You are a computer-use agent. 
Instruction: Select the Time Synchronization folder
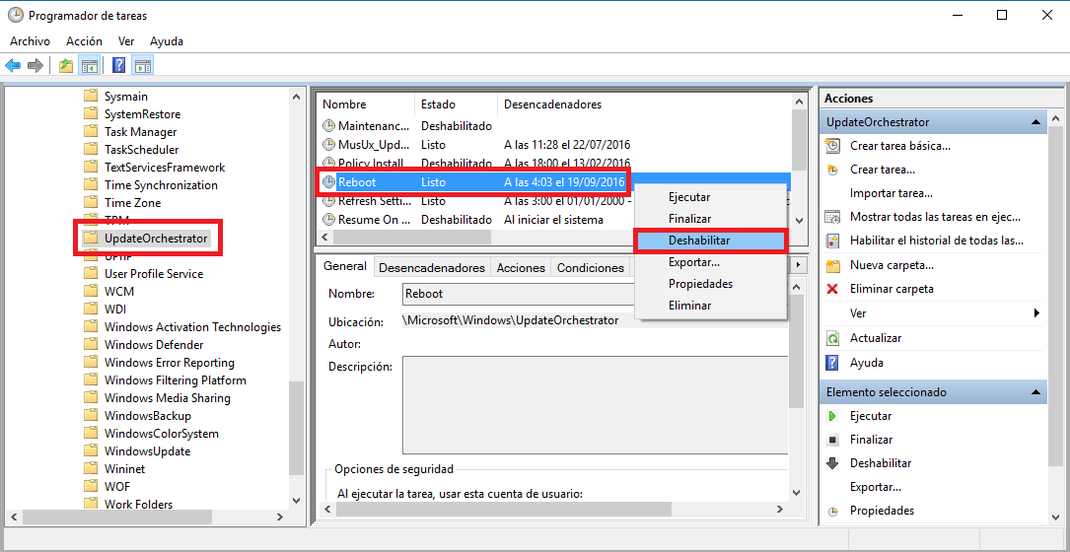pos(161,185)
